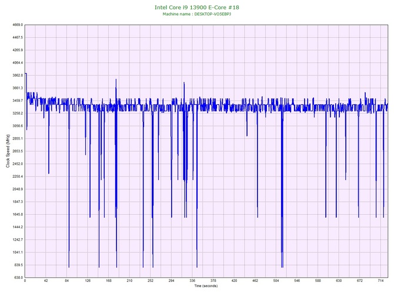Click the y-axis value 4669.0

click(18, 25)
